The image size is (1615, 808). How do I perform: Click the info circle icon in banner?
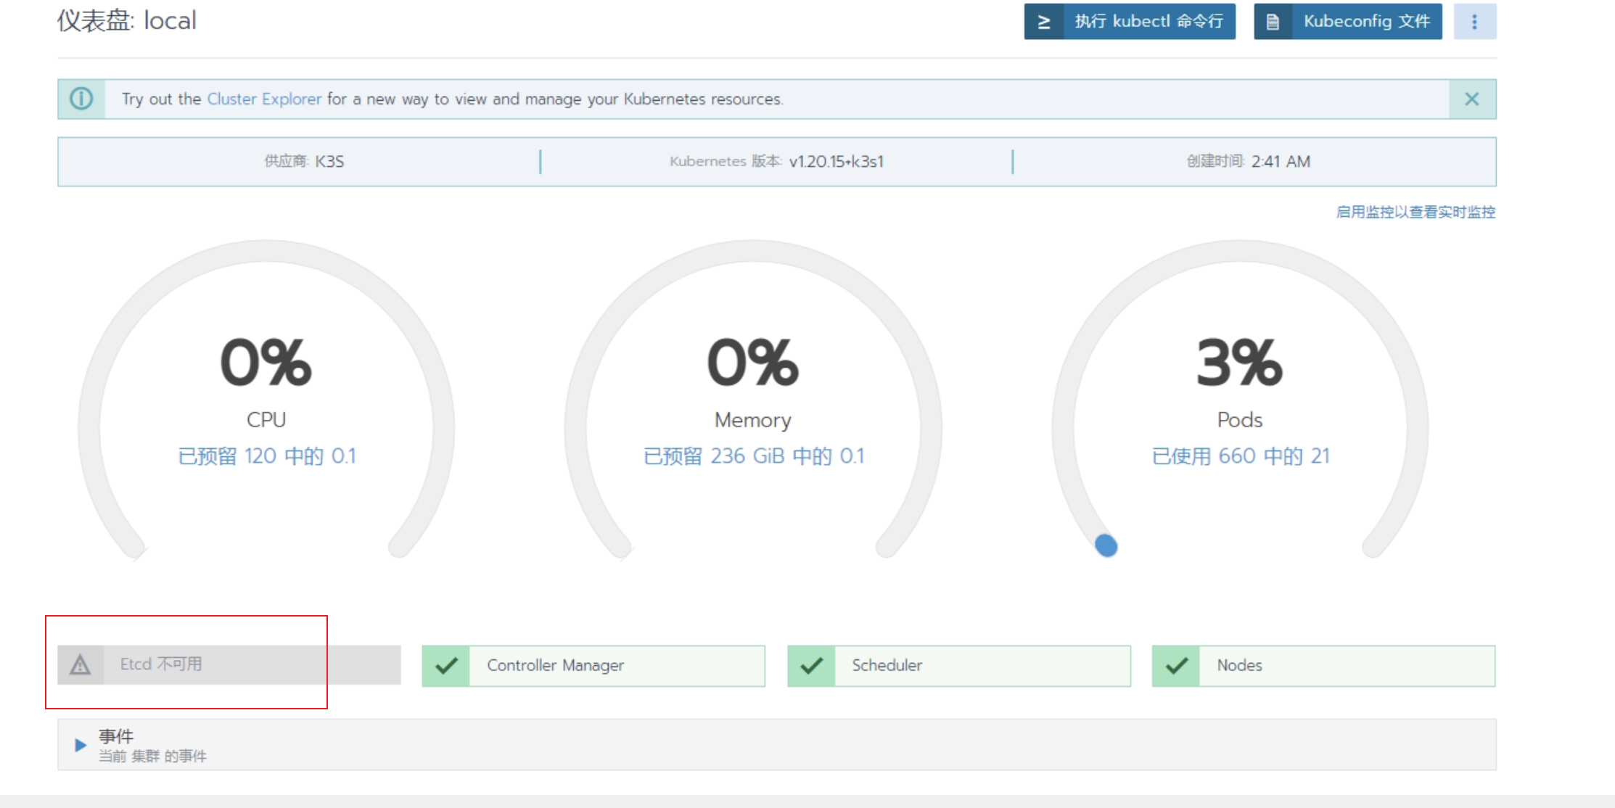tap(81, 99)
